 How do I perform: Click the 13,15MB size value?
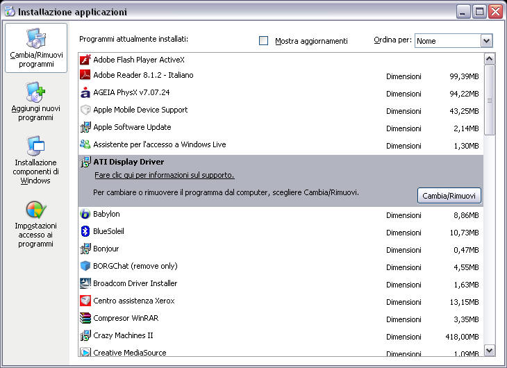coord(464,302)
